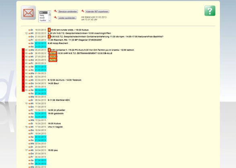The height and width of the screenshot is (168, 236).
Task: Click the entry '14:00 Baur'
Action: pos(53,83)
